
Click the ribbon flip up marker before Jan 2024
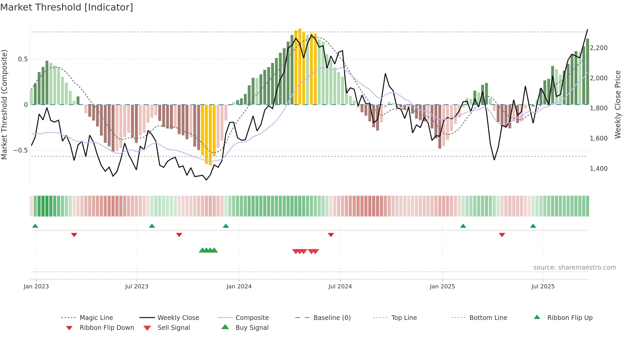pyautogui.click(x=226, y=226)
